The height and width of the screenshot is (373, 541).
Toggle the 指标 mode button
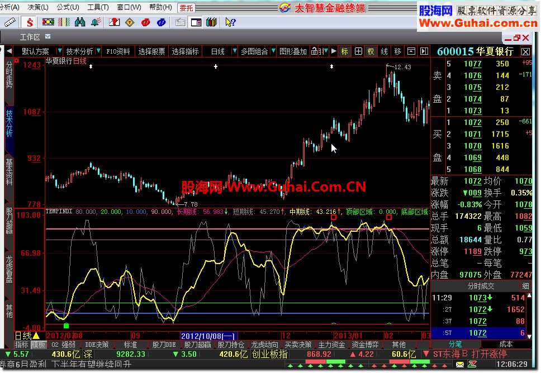(x=22, y=345)
